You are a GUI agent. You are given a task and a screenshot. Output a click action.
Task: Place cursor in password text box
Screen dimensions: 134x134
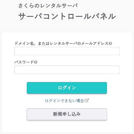[67, 70]
